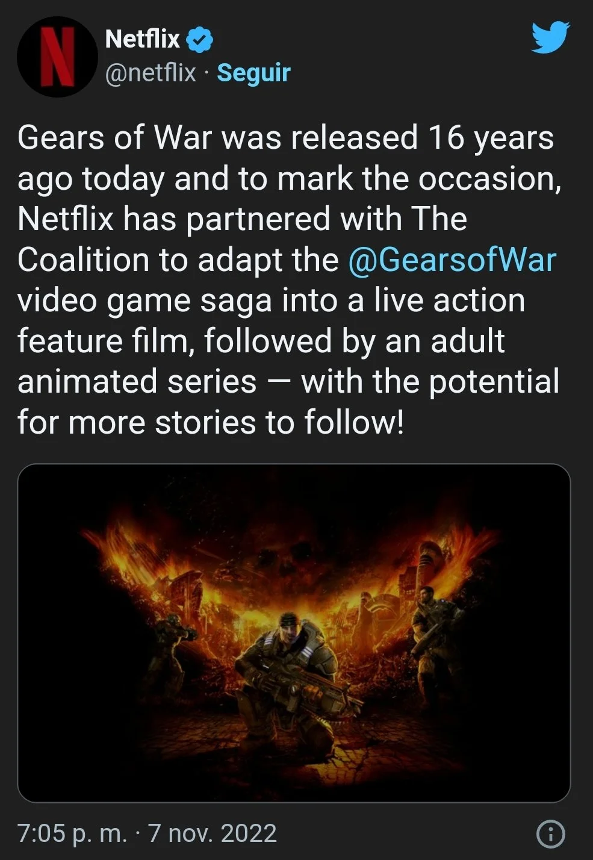Click the 7 nov. 2022 date
Screen dimensions: 593x860
pos(212,834)
